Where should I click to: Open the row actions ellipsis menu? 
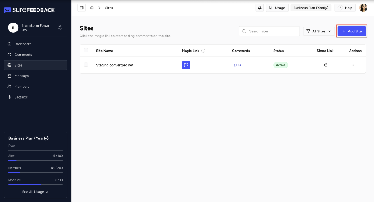point(353,65)
